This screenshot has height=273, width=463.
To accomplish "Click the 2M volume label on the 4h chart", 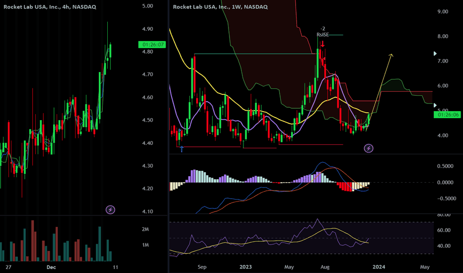I will (x=145, y=229).
